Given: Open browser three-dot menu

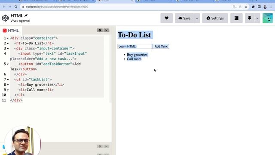Looking at the screenshot, I should [x=271, y=7].
